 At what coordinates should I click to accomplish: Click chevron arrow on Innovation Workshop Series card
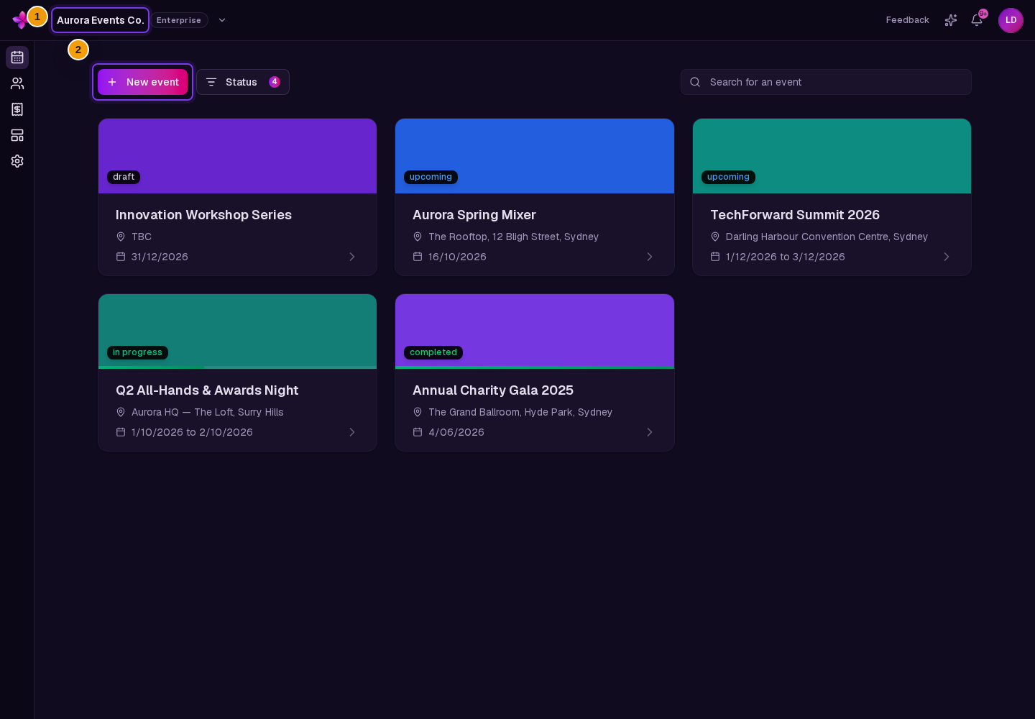pos(352,257)
